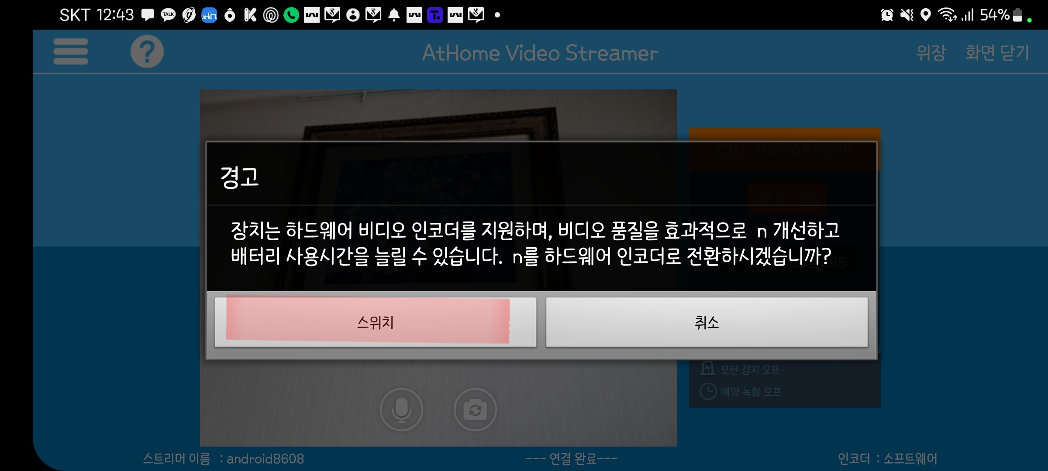
Task: Tap the alarm icon in status bar
Action: 886,15
